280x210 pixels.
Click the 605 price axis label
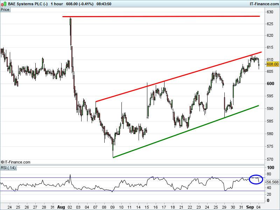coord(270,71)
